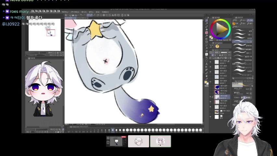
Task: Open the 표시(V) menu
Action: click(84, 12)
